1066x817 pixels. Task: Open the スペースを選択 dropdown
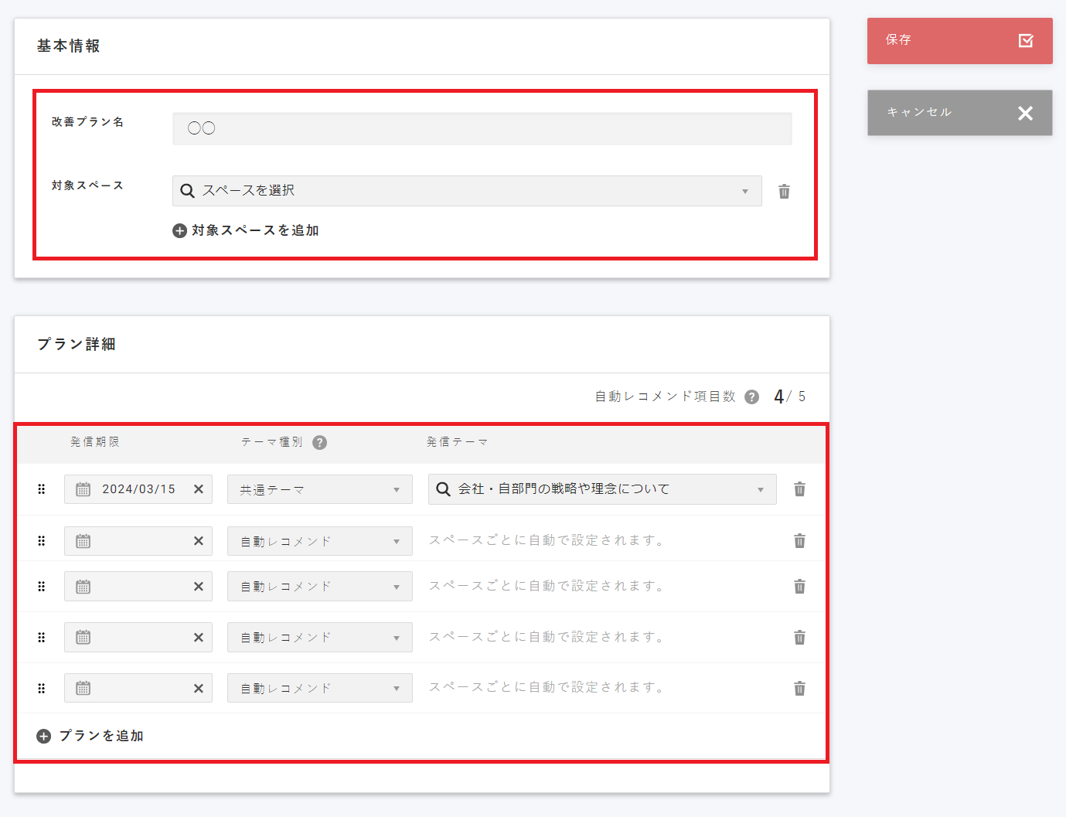click(467, 191)
